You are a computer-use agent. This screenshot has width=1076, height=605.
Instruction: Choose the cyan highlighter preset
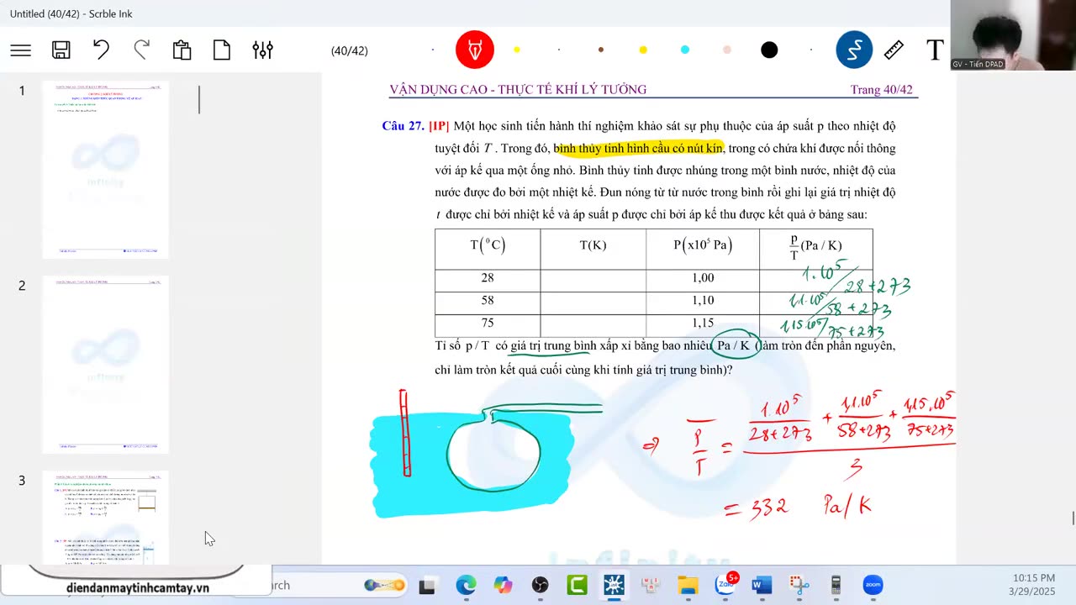(x=685, y=50)
